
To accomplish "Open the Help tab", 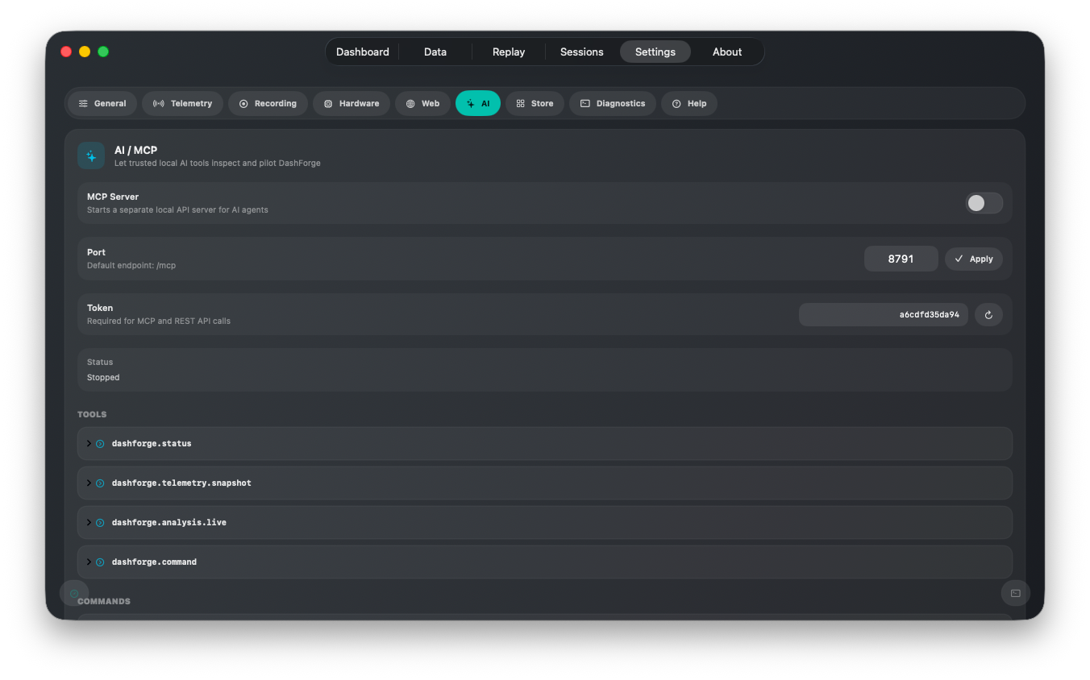I will coord(689,103).
